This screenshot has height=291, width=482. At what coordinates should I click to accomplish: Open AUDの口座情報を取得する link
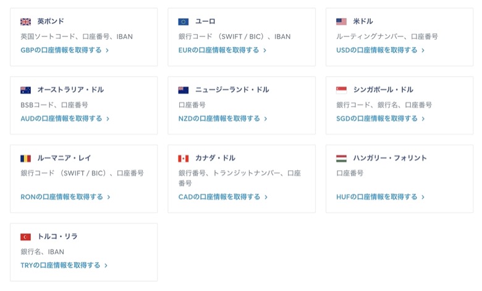point(65,118)
